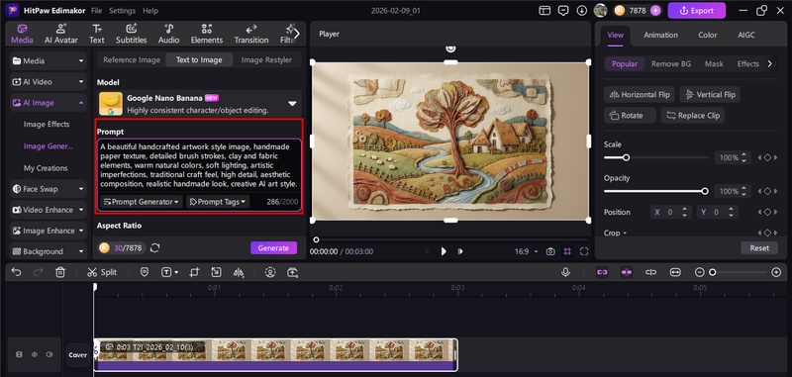The width and height of the screenshot is (792, 377).
Task: Open the user profile avatar
Action: click(x=600, y=10)
